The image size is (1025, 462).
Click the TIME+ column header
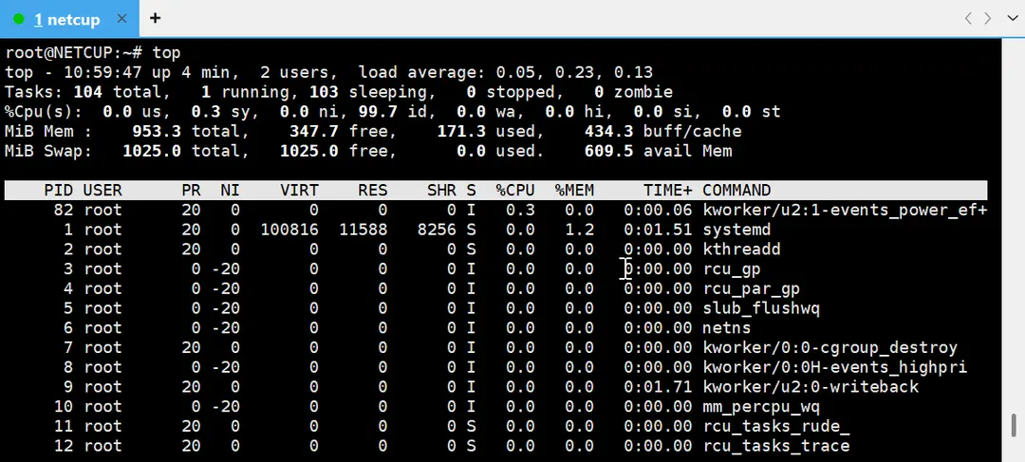pyautogui.click(x=667, y=191)
